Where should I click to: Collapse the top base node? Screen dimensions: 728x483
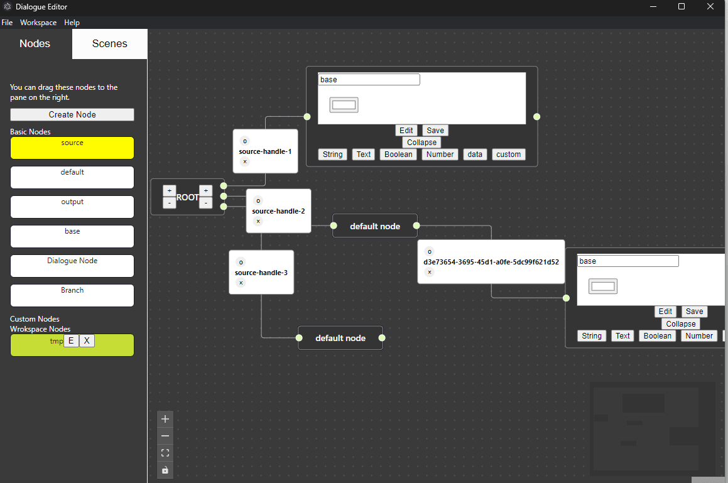click(421, 143)
